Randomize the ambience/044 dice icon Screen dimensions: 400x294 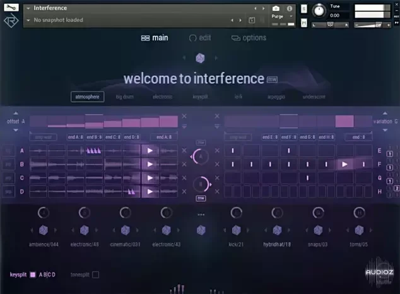44,230
